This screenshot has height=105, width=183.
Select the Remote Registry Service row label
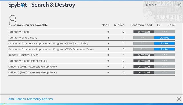(x=23, y=55)
